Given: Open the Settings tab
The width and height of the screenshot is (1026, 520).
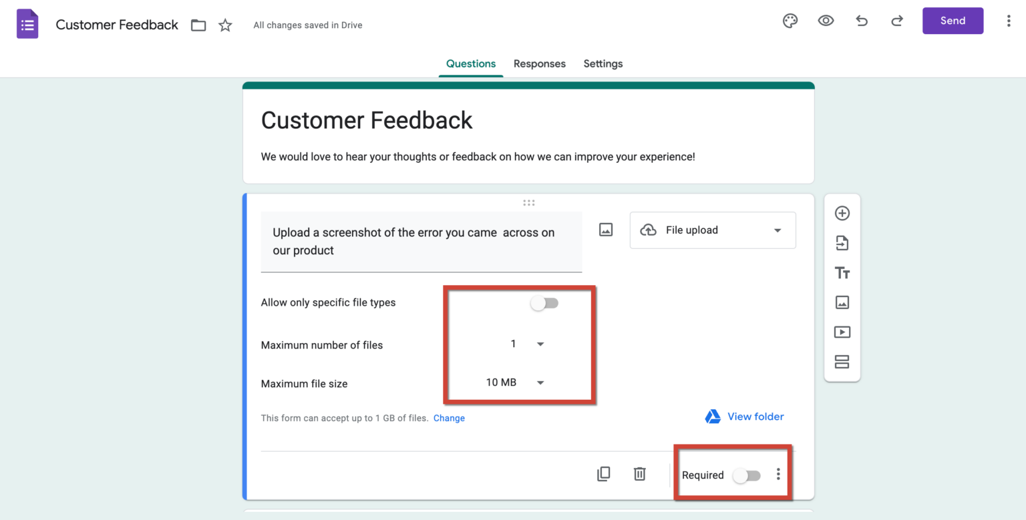Looking at the screenshot, I should point(603,63).
